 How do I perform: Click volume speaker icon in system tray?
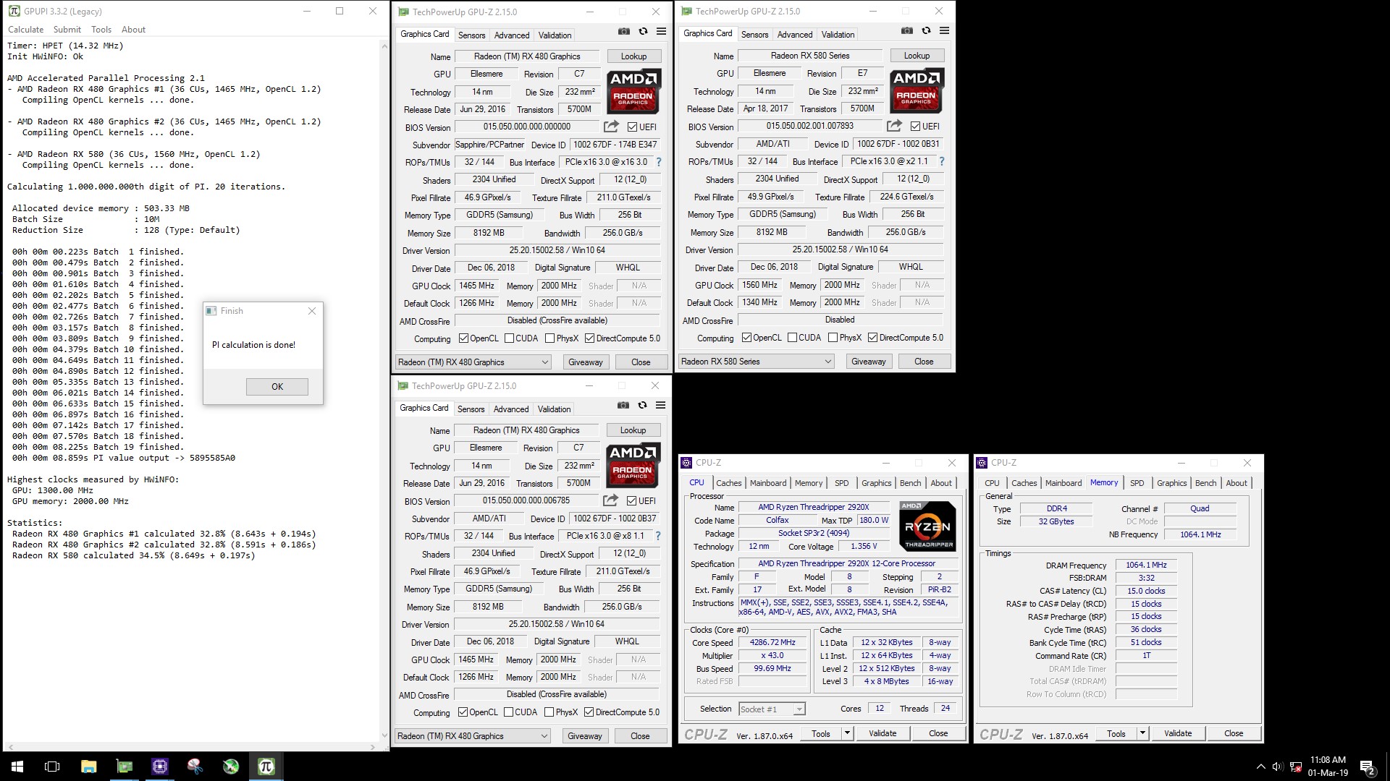point(1277,767)
